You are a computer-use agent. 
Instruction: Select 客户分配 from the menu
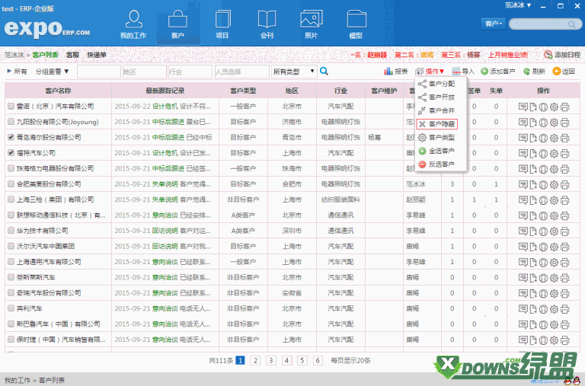pos(436,84)
